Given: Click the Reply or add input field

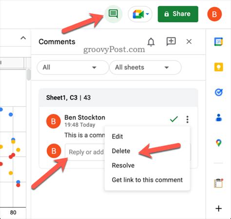Looking at the screenshot, I should click(x=85, y=152).
